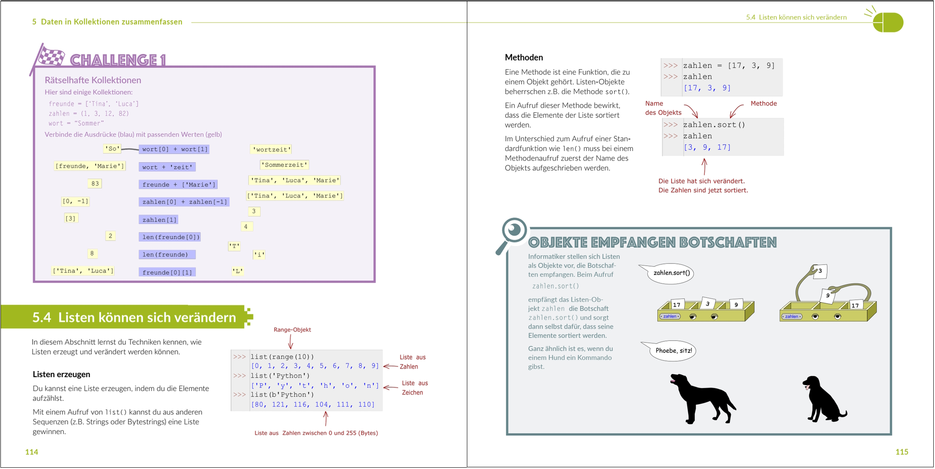Viewport: 935px width, 469px height.
Task: Click page number 114
Action: click(x=31, y=452)
